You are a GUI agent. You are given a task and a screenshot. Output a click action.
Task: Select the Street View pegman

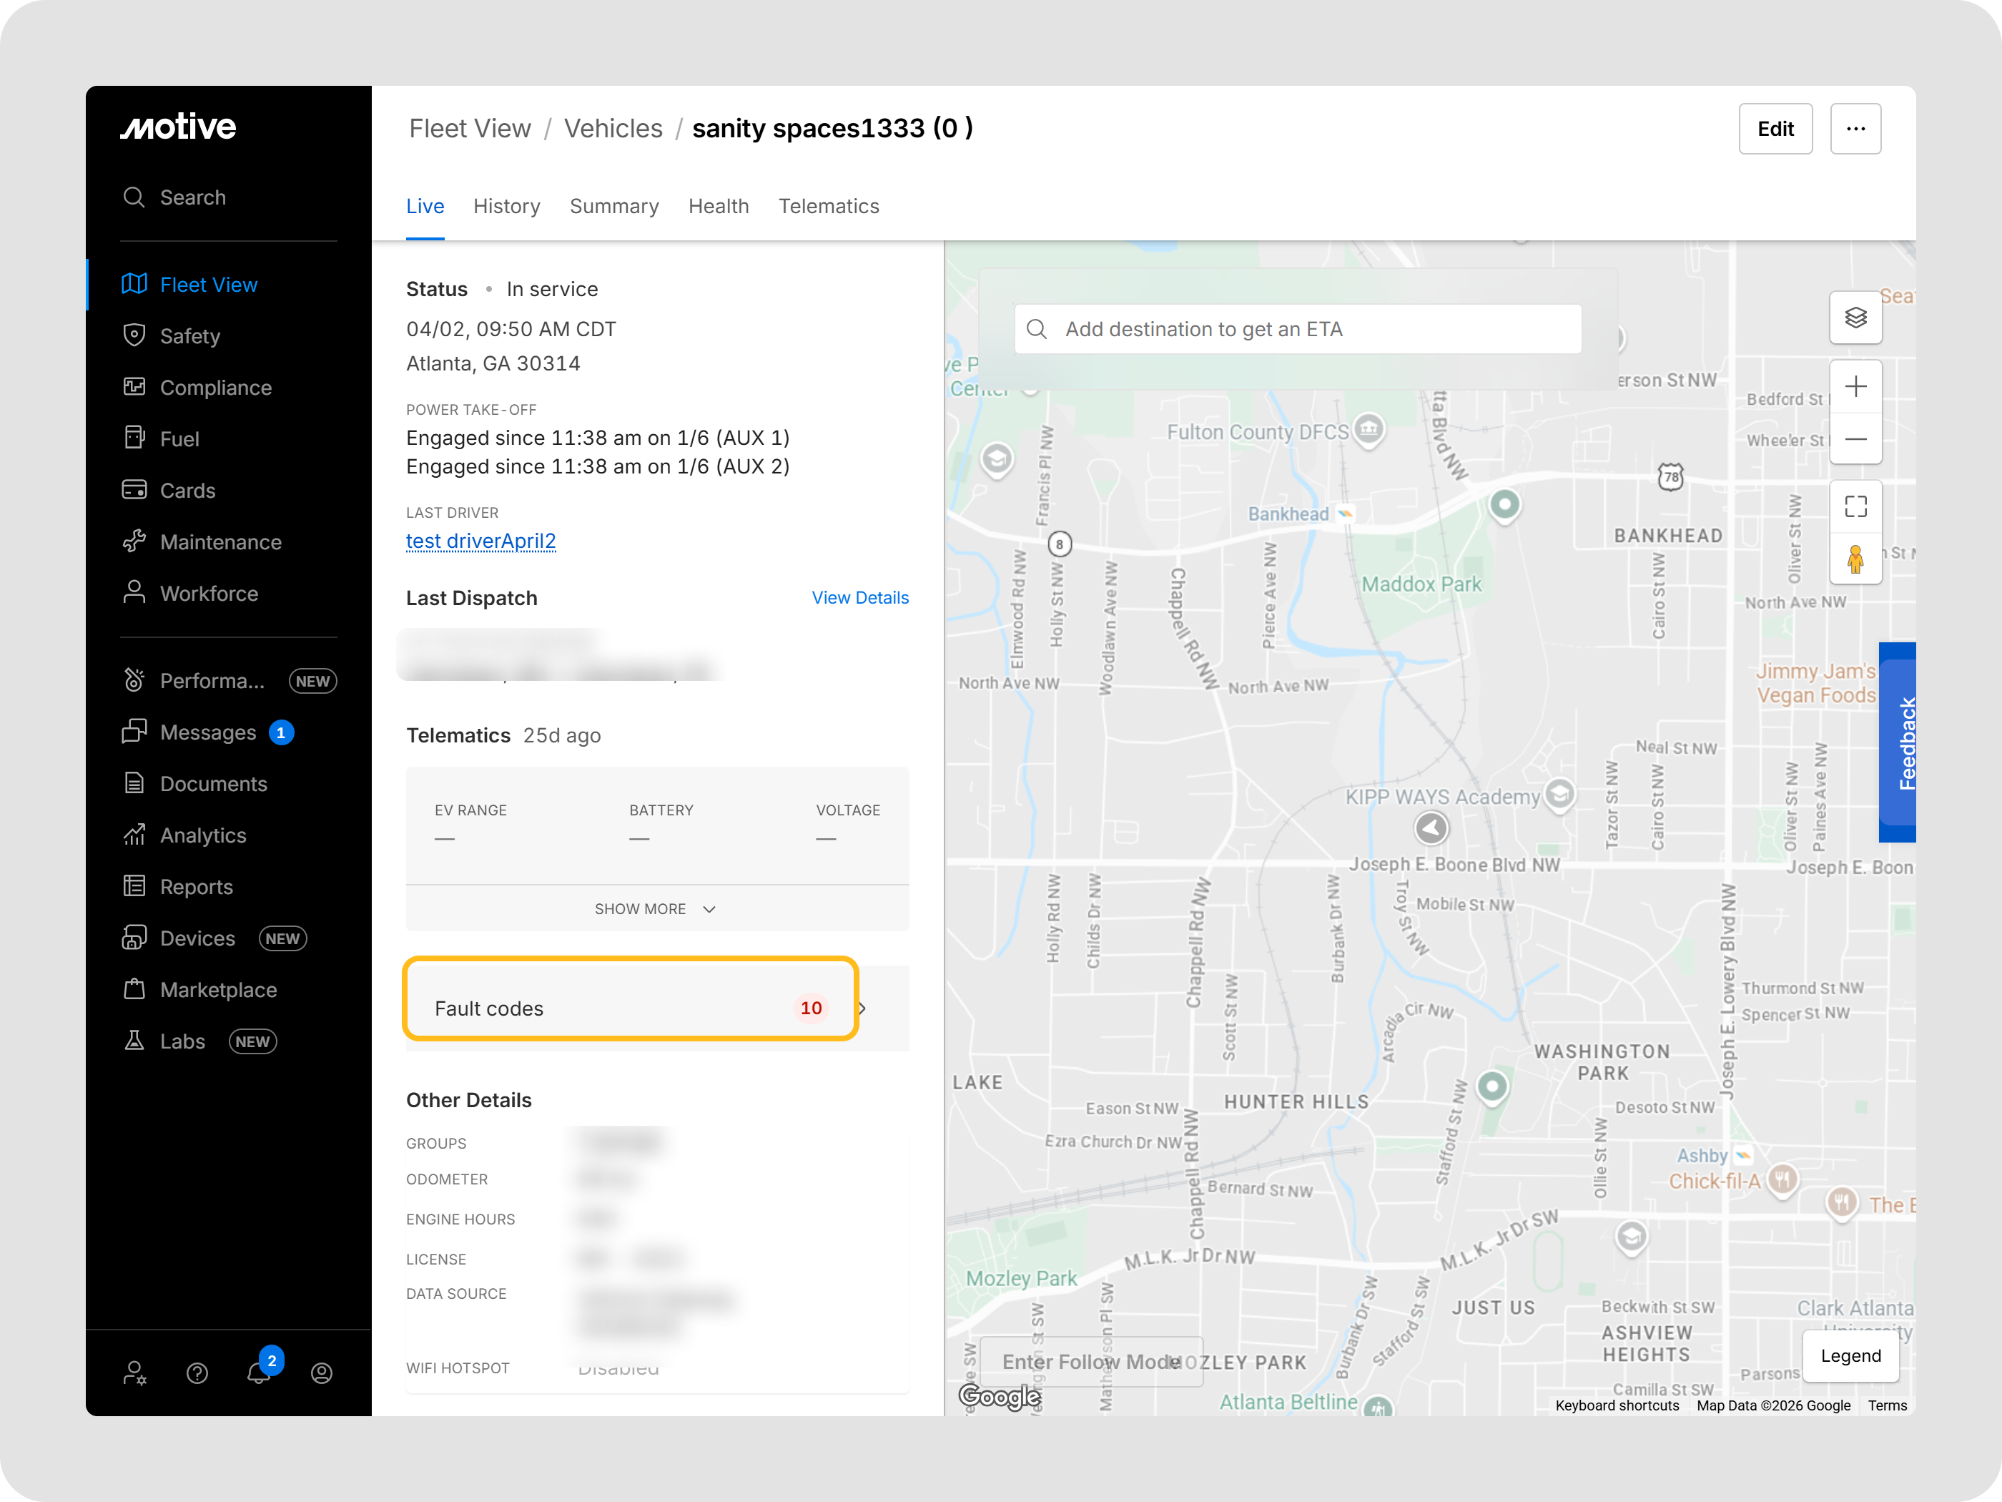click(1855, 559)
